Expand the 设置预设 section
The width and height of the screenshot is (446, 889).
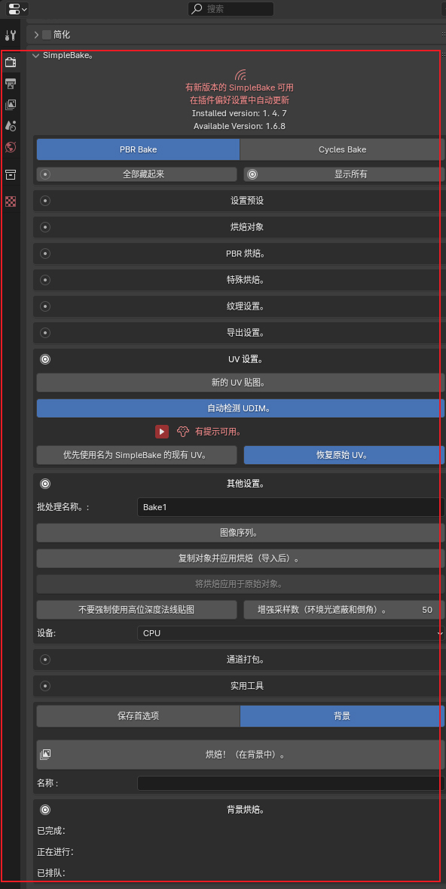coord(239,201)
